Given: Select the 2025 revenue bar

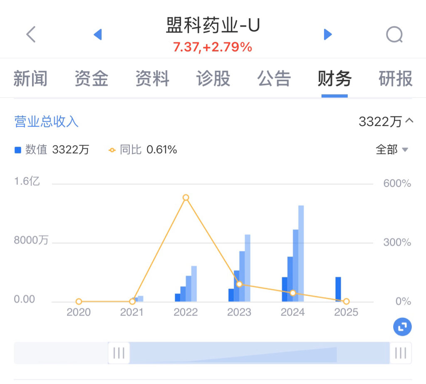Looking at the screenshot, I should 338,289.
